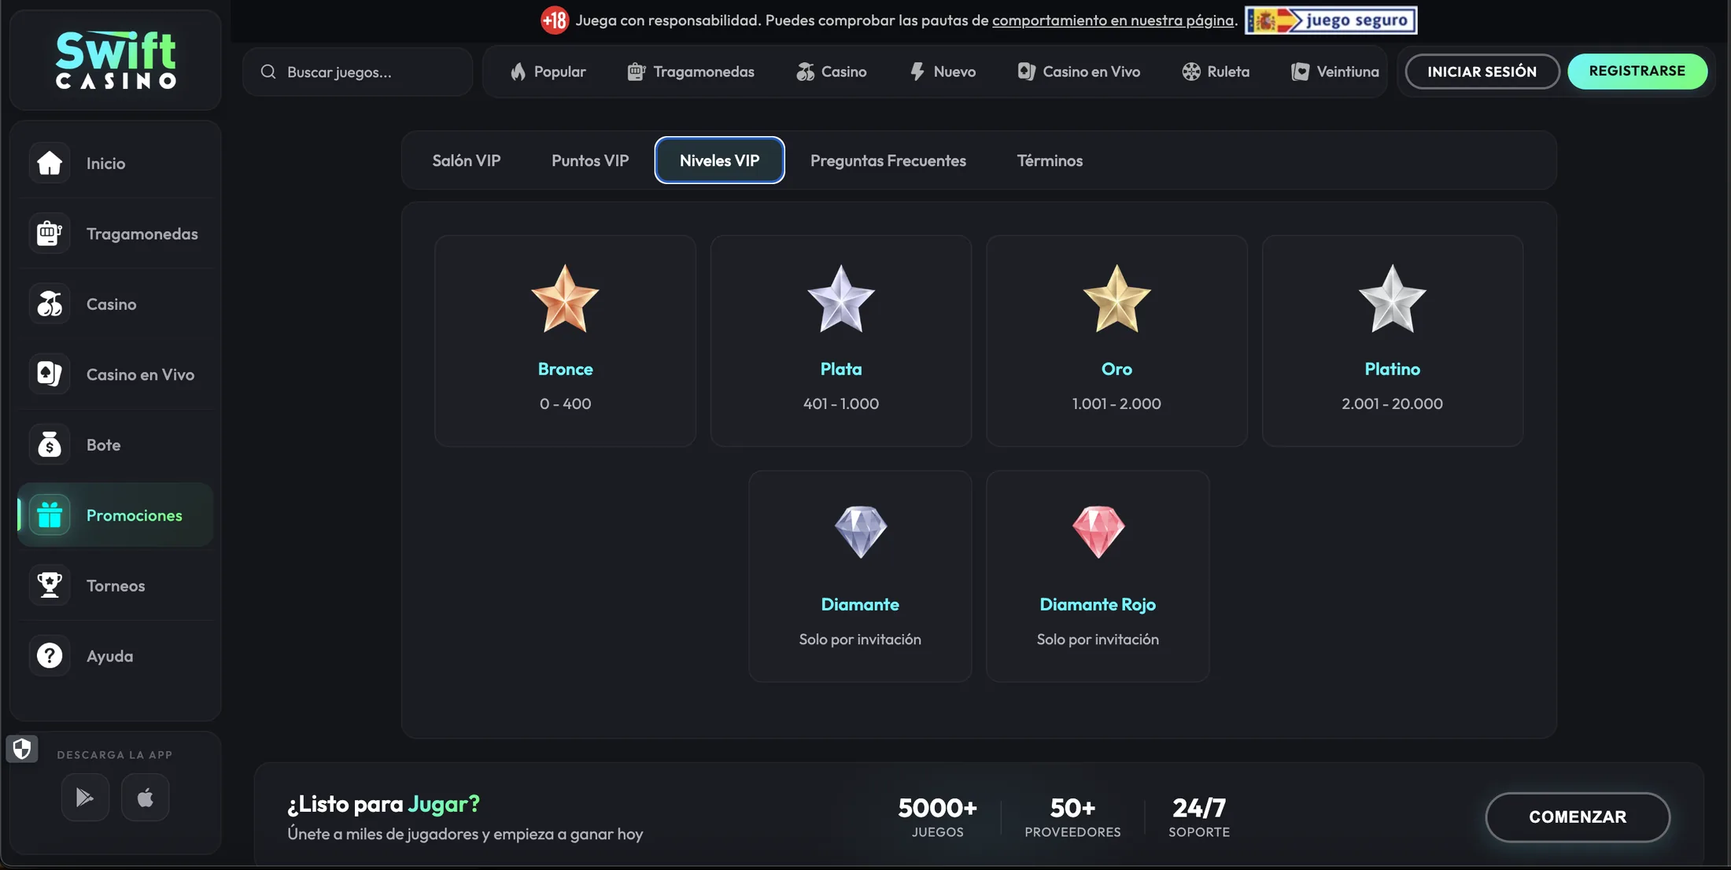This screenshot has height=870, width=1731.
Task: Open the juego seguro badge
Action: tap(1331, 20)
